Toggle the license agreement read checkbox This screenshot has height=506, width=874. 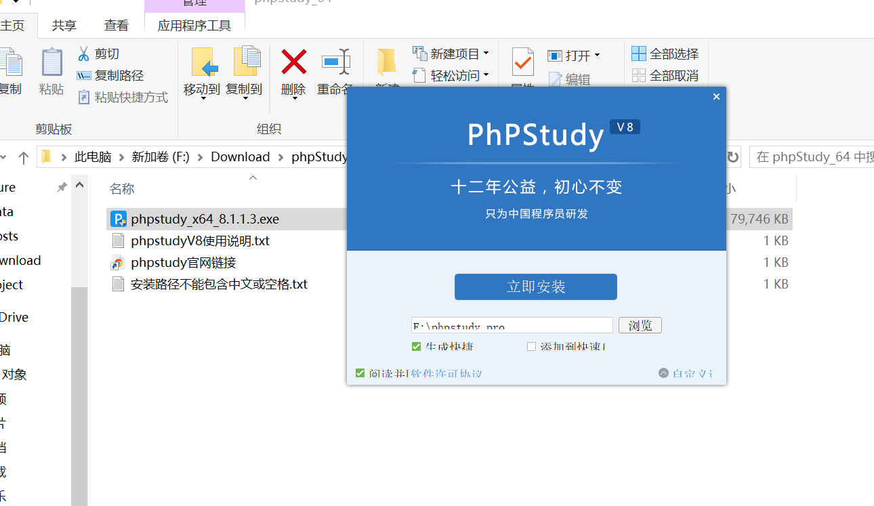pyautogui.click(x=360, y=373)
